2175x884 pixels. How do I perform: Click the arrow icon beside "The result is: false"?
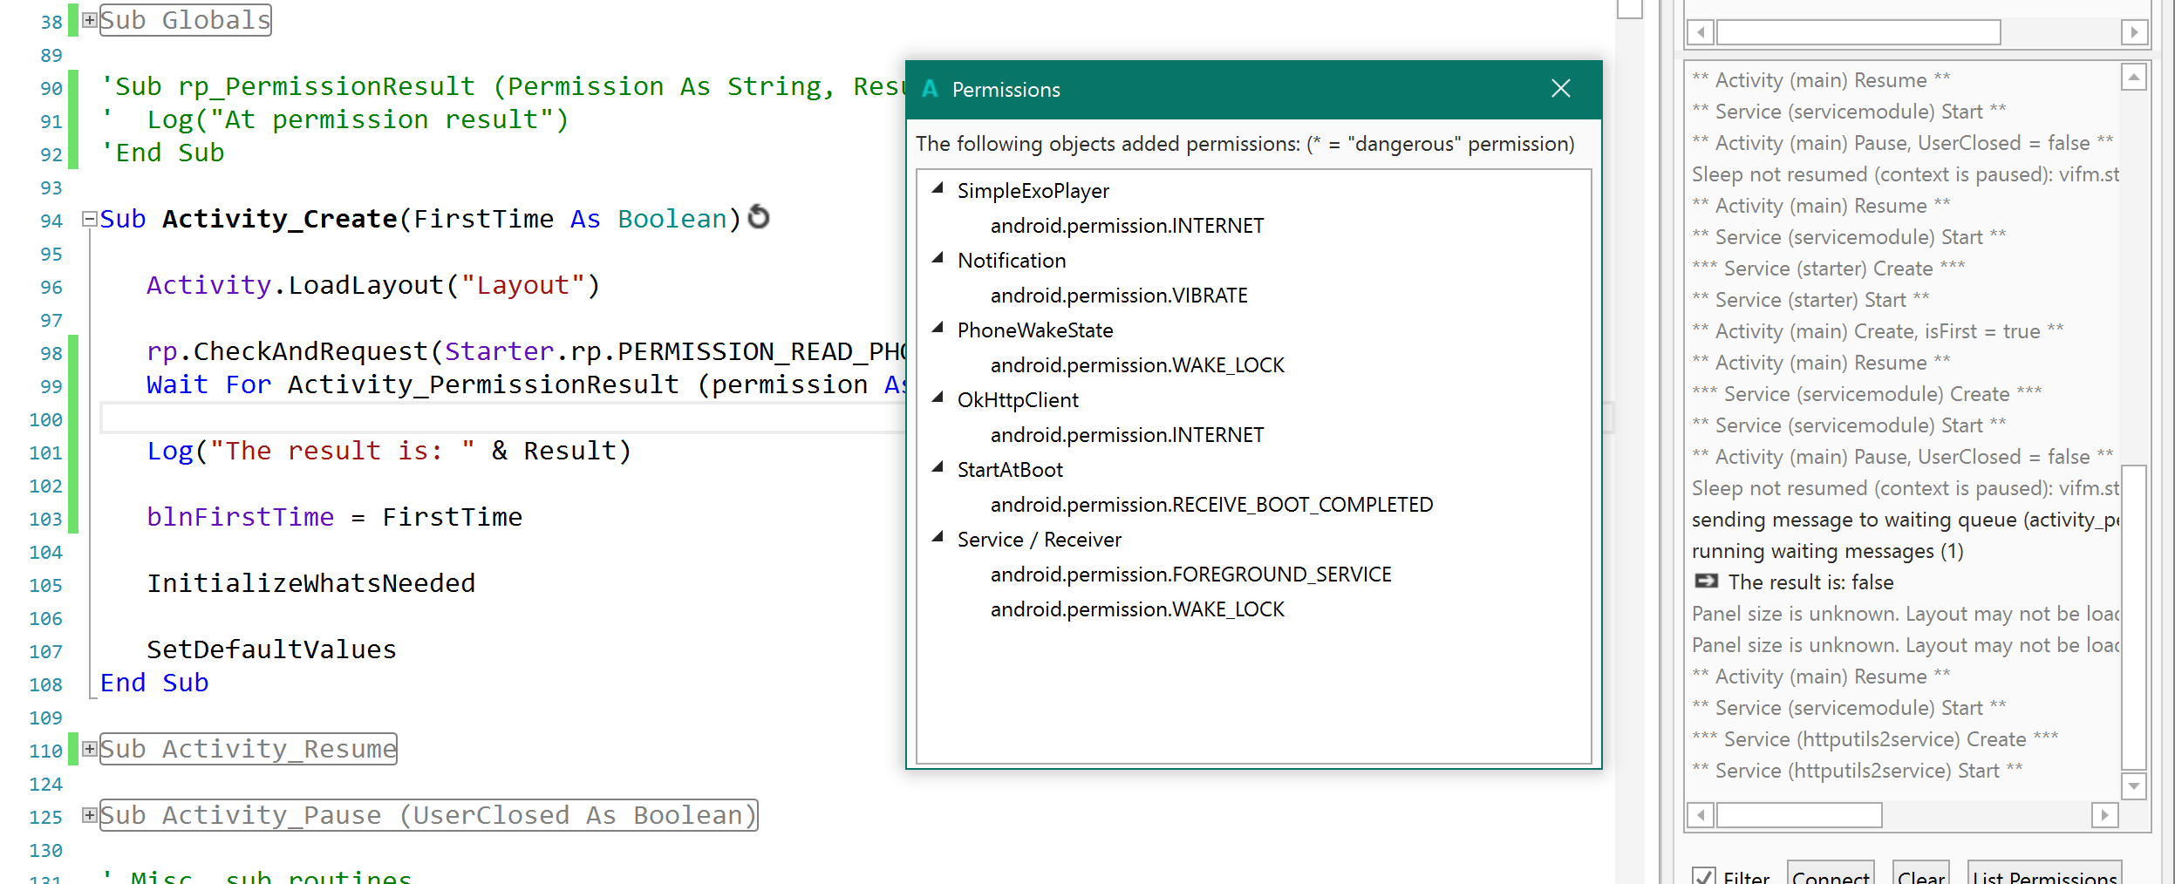[1706, 581]
